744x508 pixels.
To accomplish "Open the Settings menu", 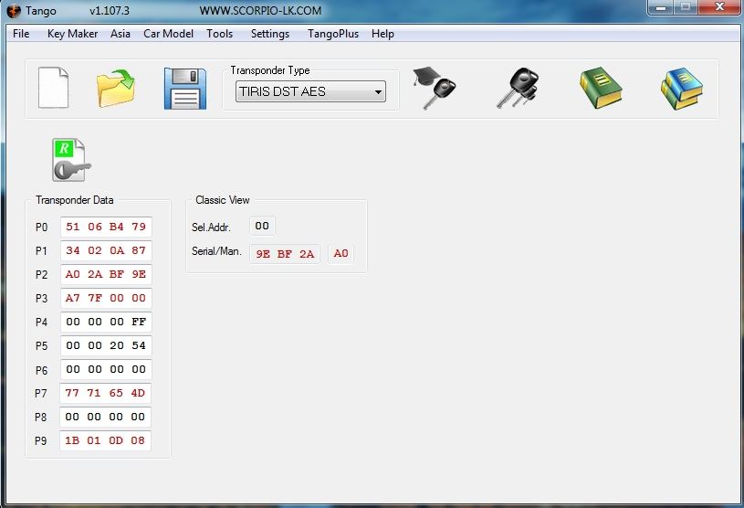I will (270, 34).
